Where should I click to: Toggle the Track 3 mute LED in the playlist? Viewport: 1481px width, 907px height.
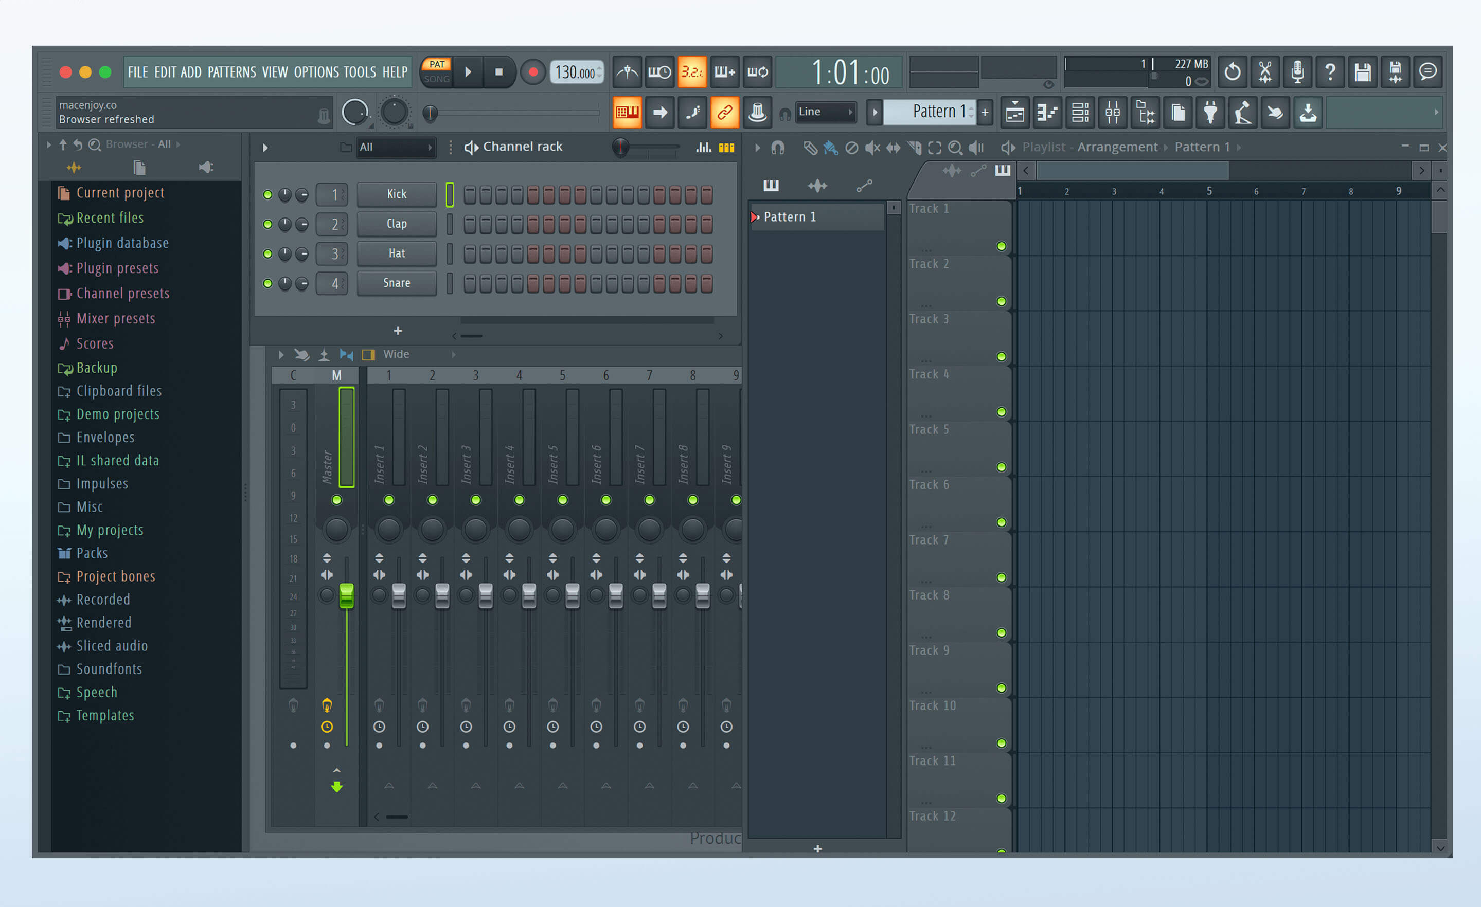pyautogui.click(x=1002, y=357)
